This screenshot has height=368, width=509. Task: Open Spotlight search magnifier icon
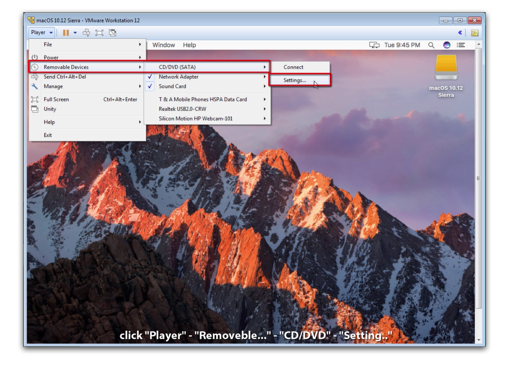[431, 45]
